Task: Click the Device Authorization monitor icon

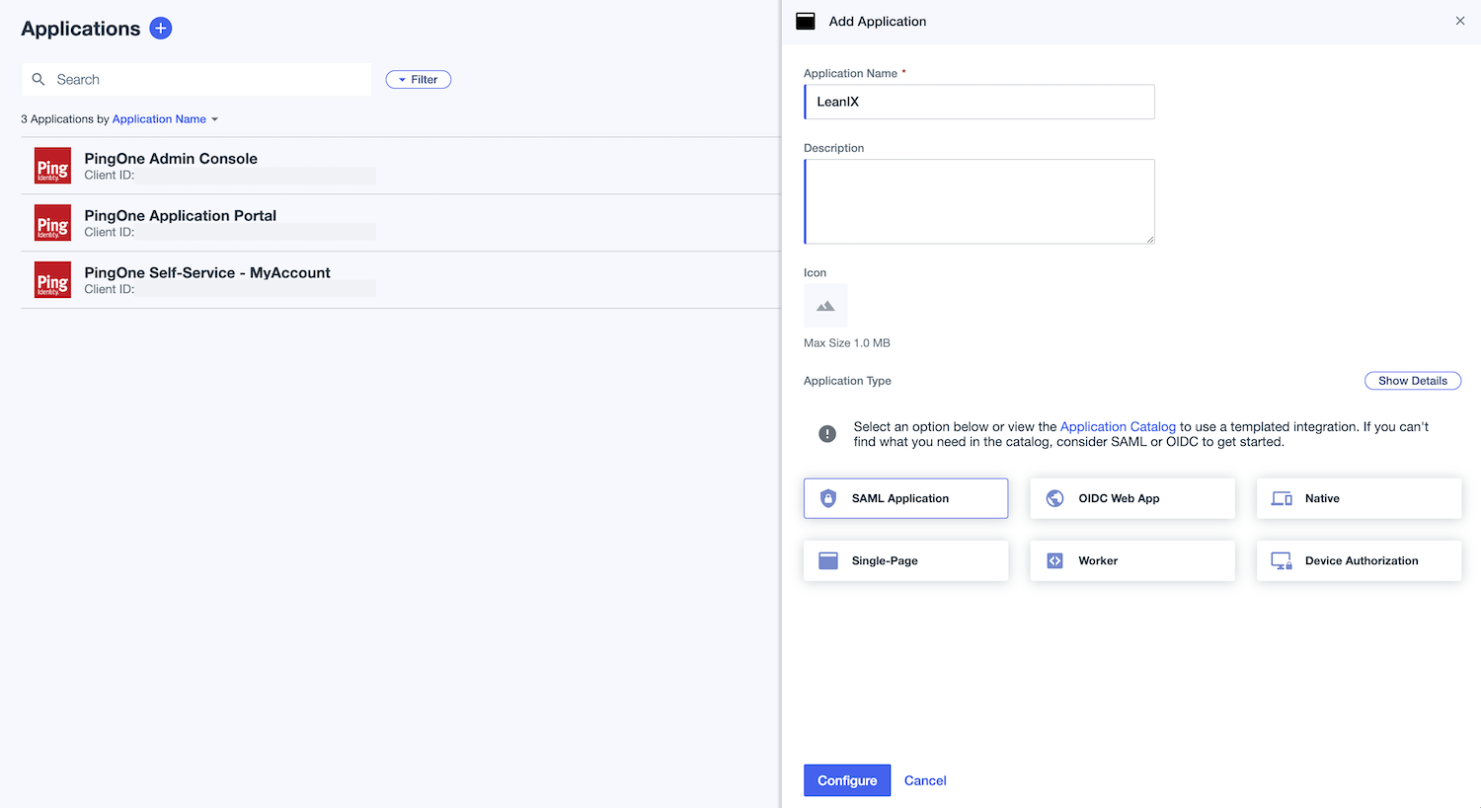Action: (x=1282, y=560)
